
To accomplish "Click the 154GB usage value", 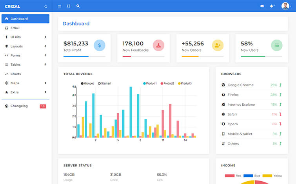I will (69, 175).
